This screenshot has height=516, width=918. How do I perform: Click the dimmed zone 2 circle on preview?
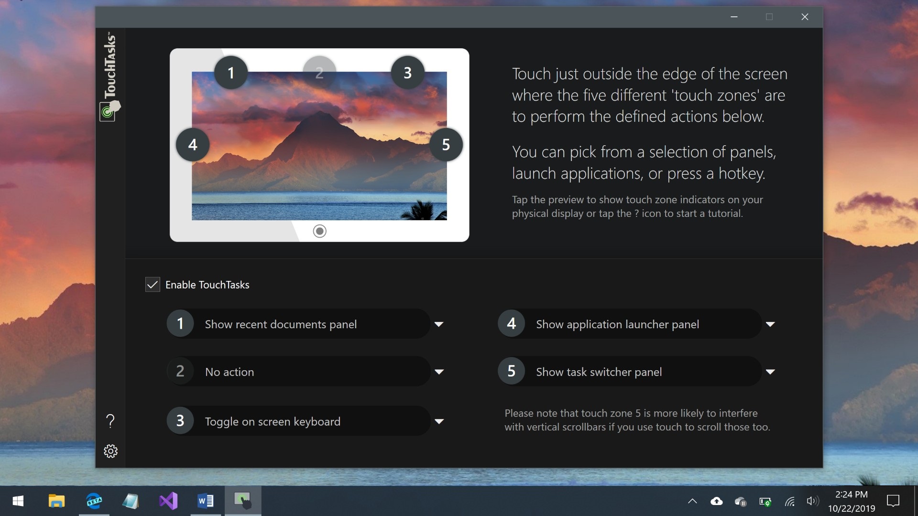(319, 73)
